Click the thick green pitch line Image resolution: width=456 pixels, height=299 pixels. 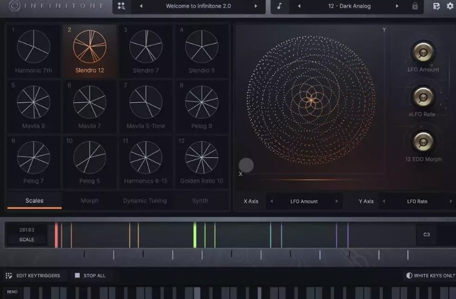195,235
